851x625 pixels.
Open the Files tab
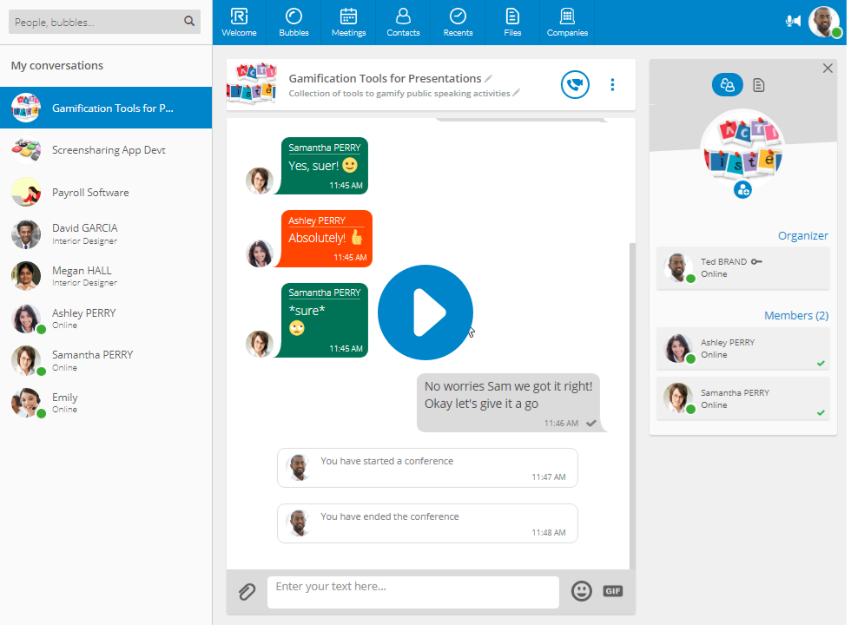[512, 23]
